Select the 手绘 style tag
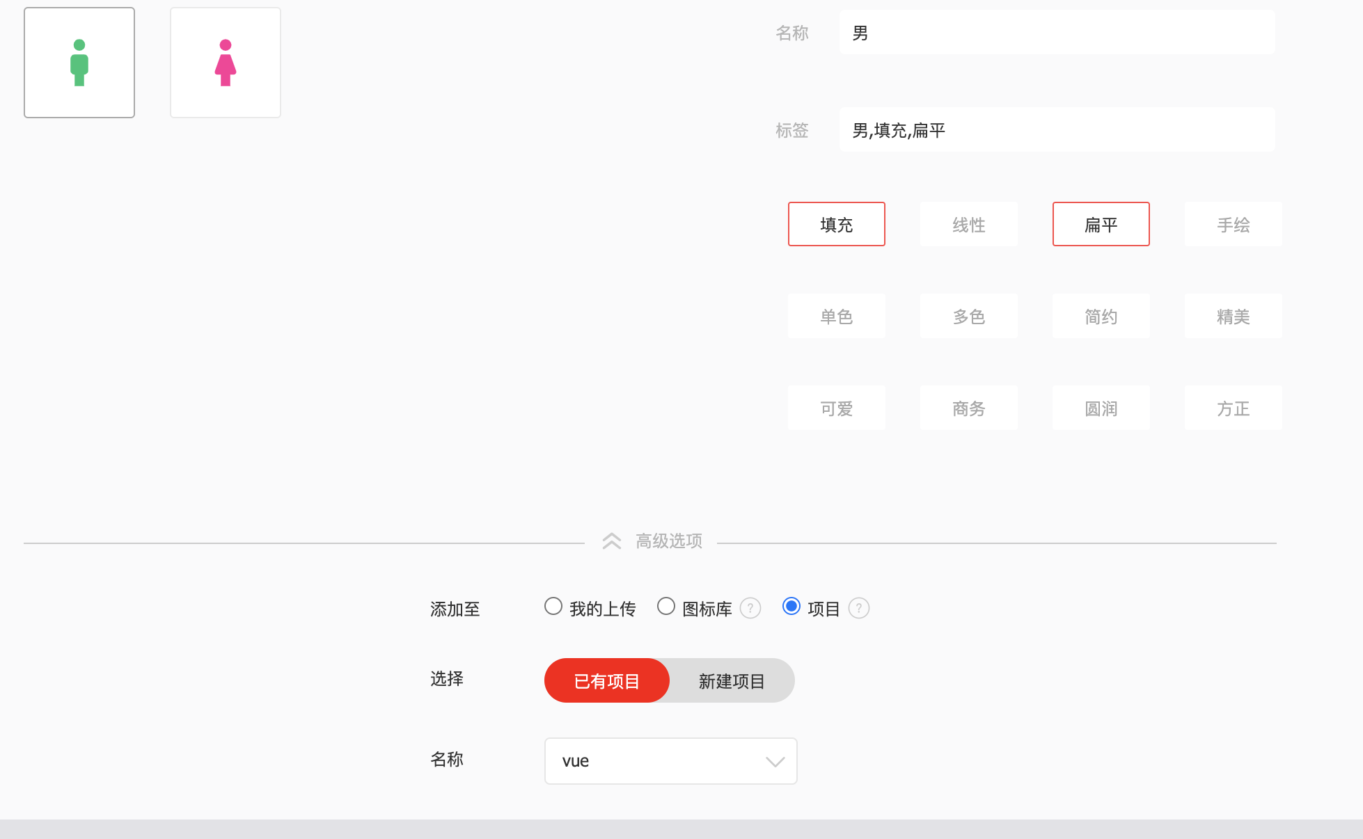This screenshot has height=839, width=1363. coord(1233,224)
